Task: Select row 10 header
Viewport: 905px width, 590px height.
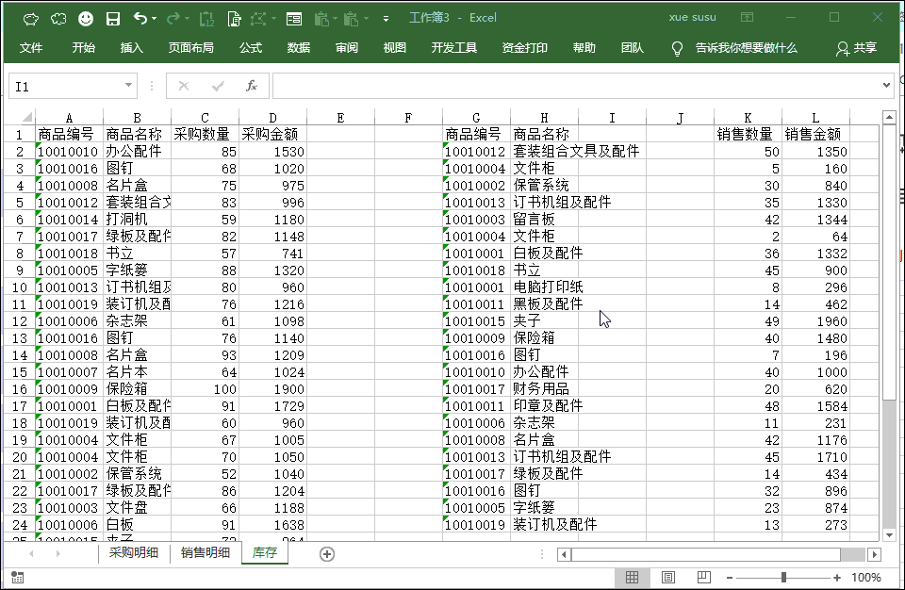Action: [19, 287]
